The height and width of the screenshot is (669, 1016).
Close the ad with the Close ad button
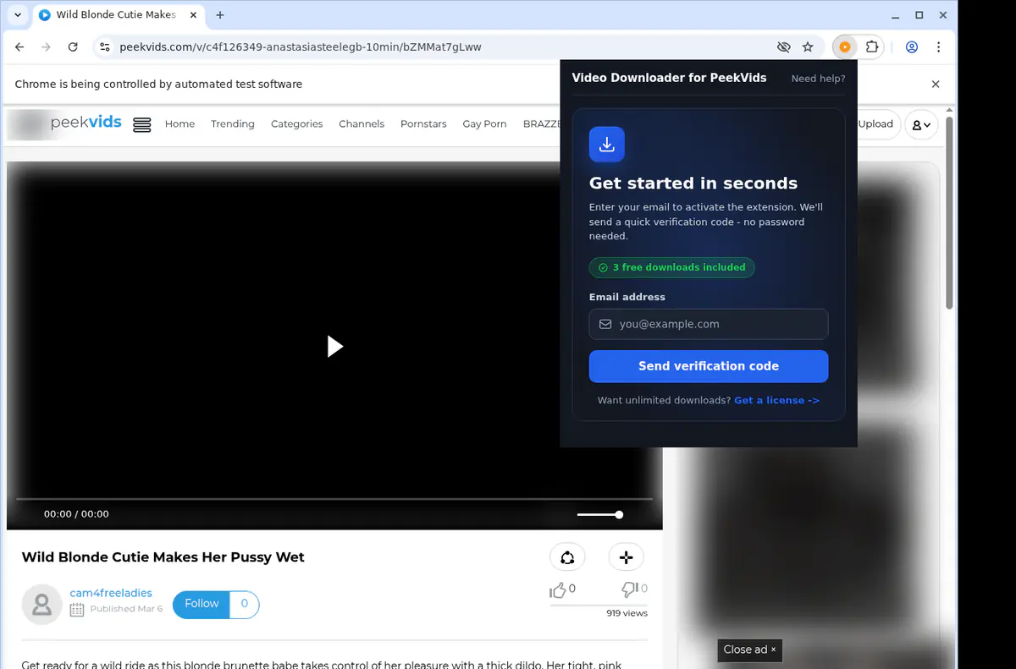(749, 650)
